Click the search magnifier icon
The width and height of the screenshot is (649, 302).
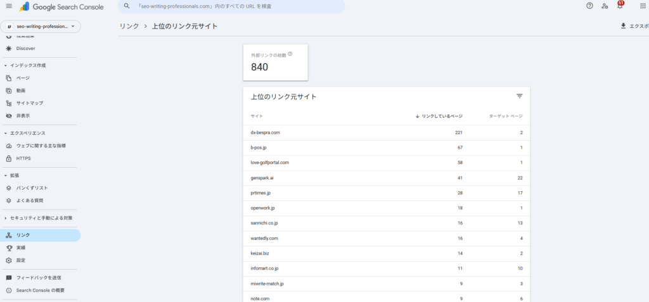127,6
